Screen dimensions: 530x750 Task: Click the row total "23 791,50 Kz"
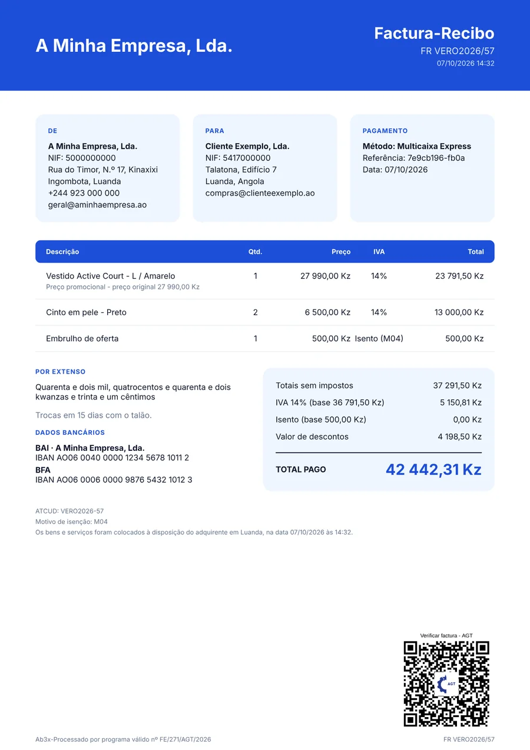[459, 276]
